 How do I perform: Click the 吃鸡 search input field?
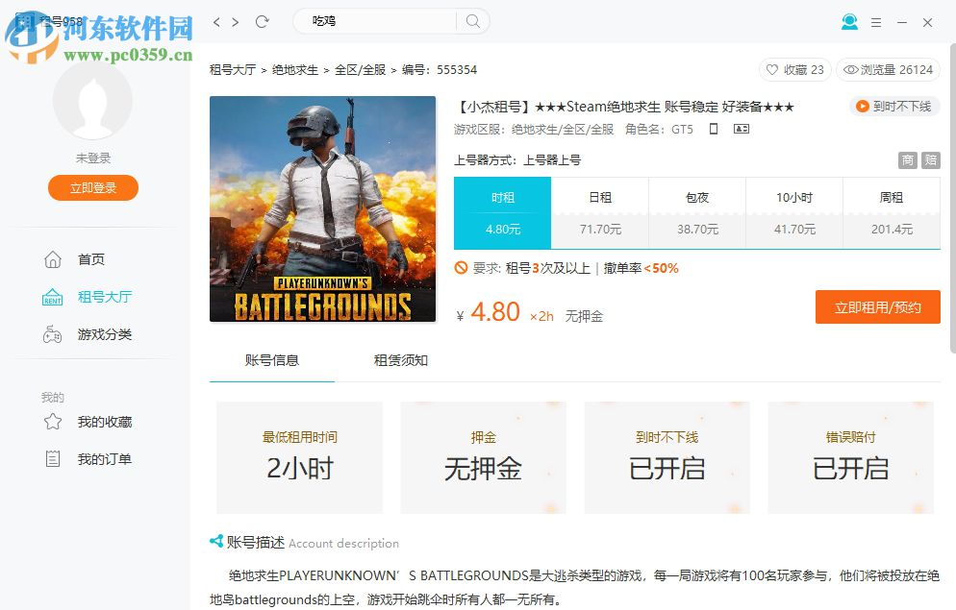pyautogui.click(x=375, y=21)
